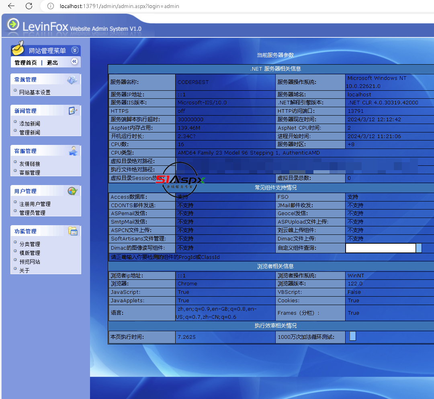
Task: Expand the 网站管理菜单 down chevron
Action: coord(74,50)
